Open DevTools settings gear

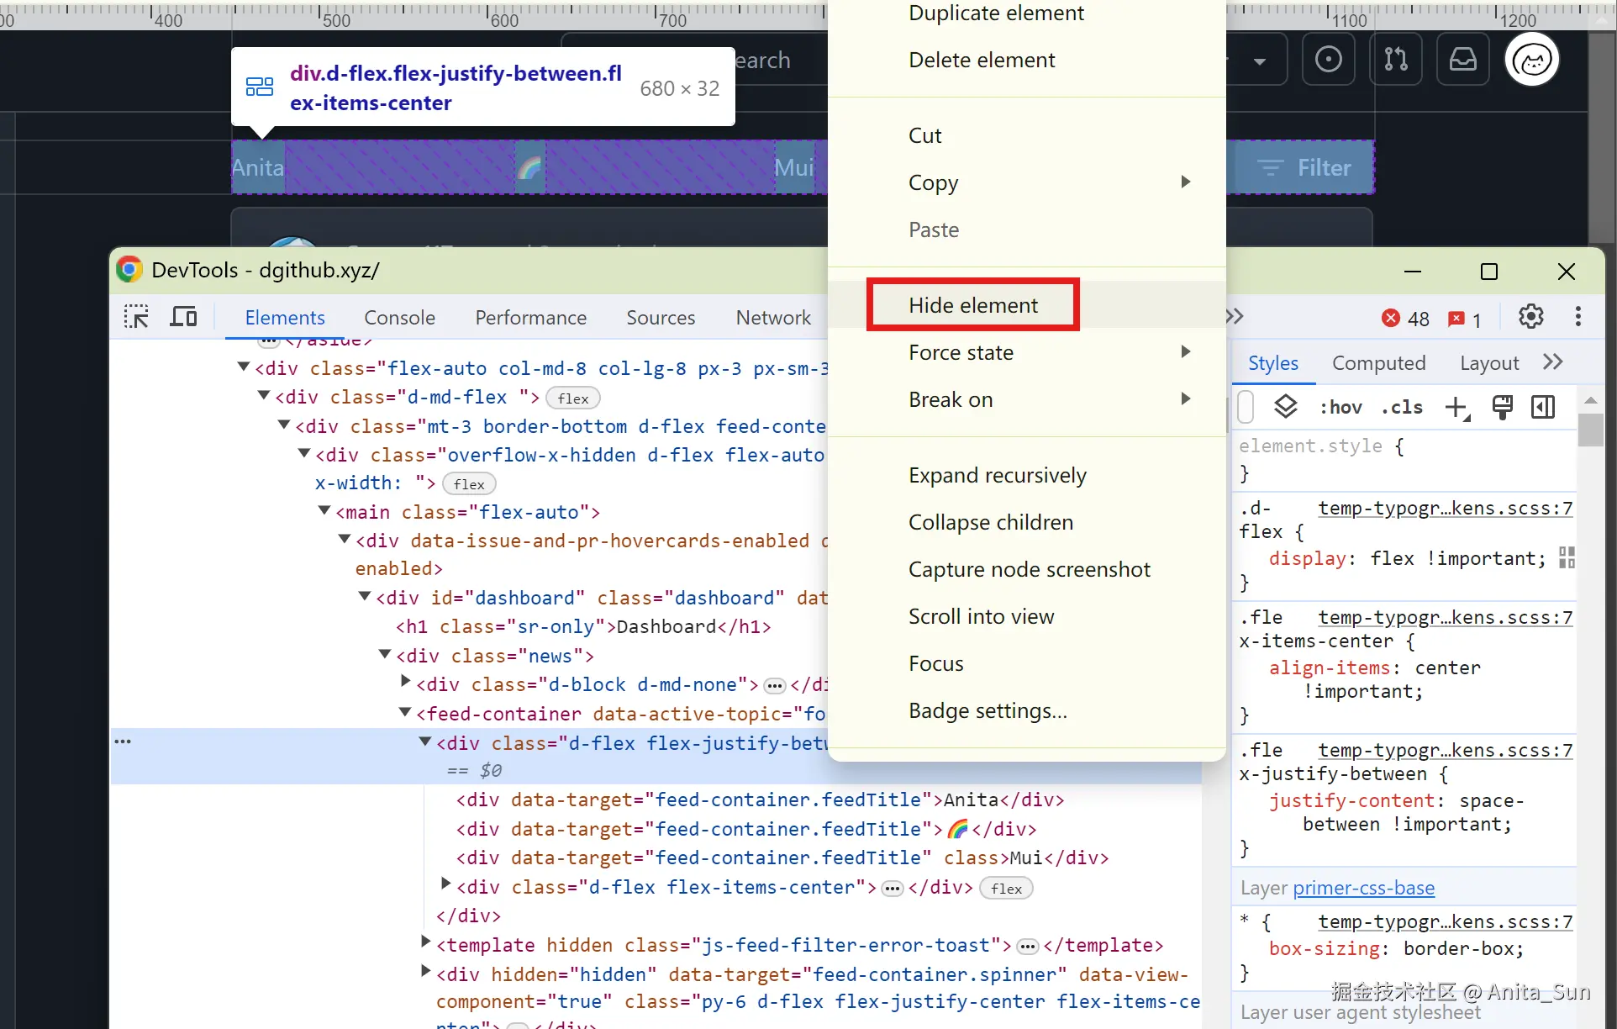pos(1530,317)
